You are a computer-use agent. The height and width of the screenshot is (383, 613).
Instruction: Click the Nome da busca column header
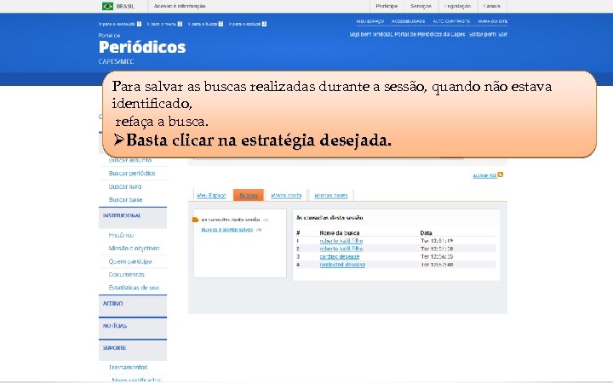(340, 232)
